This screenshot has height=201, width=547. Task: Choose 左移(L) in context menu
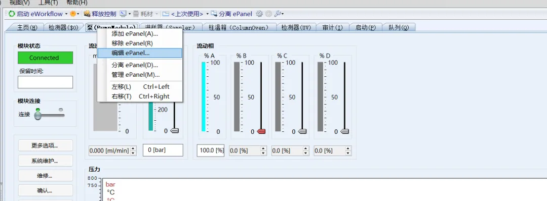[x=140, y=86]
